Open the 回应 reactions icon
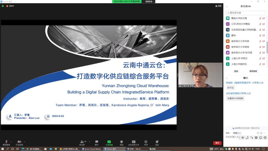Image resolution: width=268 pixels, height=151 pixels. tap(157, 142)
